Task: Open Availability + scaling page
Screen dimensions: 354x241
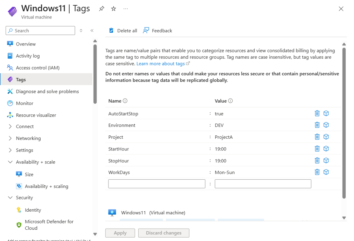Action: tap(46, 186)
